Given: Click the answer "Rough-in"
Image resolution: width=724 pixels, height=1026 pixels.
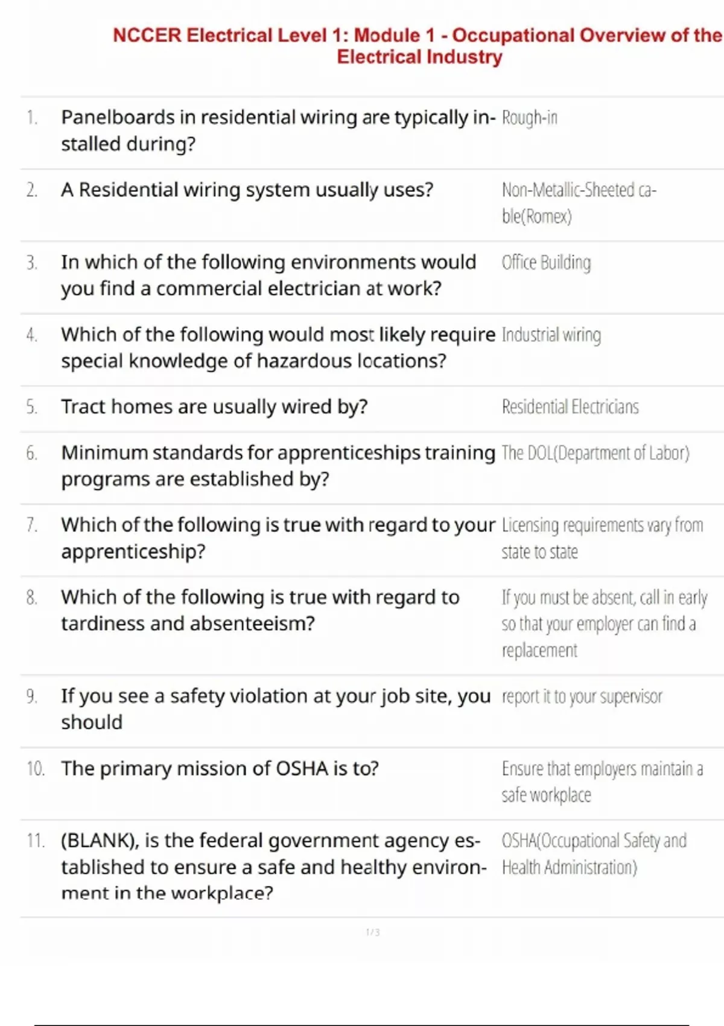Looking at the screenshot, I should click(529, 118).
